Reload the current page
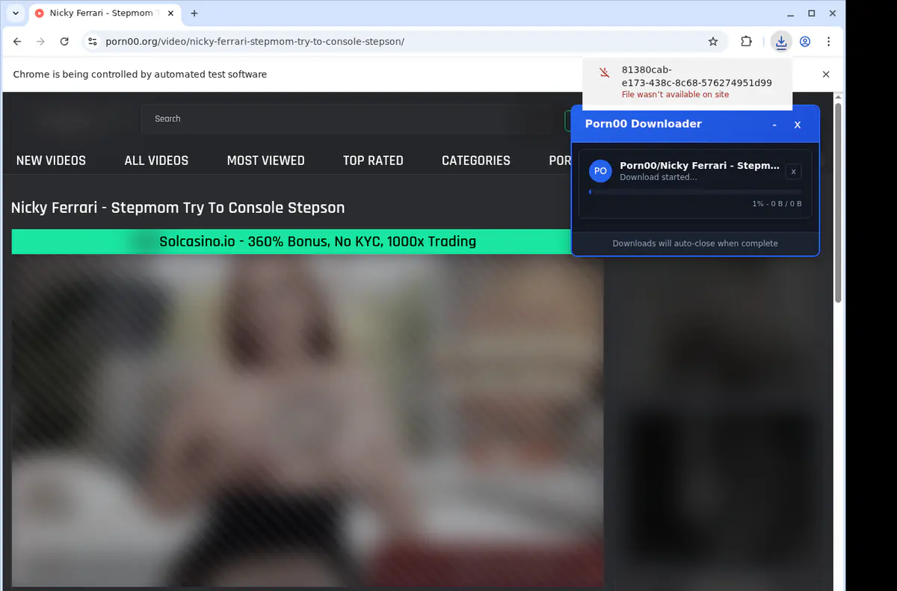Image resolution: width=897 pixels, height=591 pixels. point(64,42)
